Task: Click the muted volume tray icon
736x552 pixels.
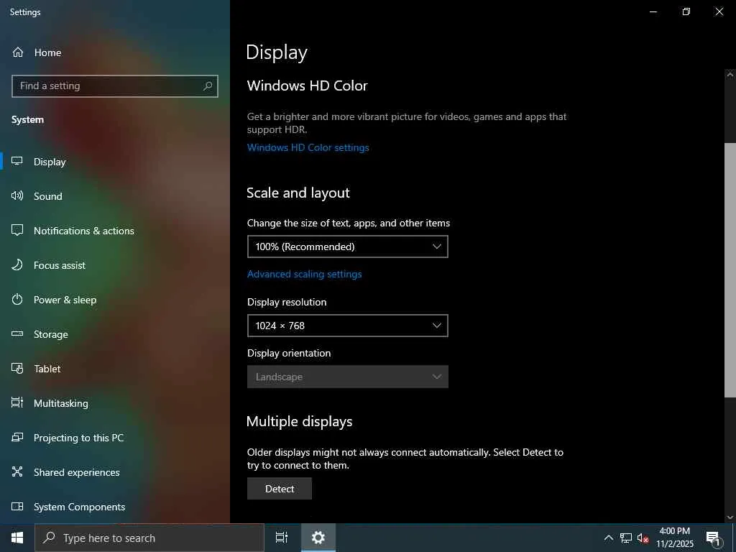Action: (643, 538)
